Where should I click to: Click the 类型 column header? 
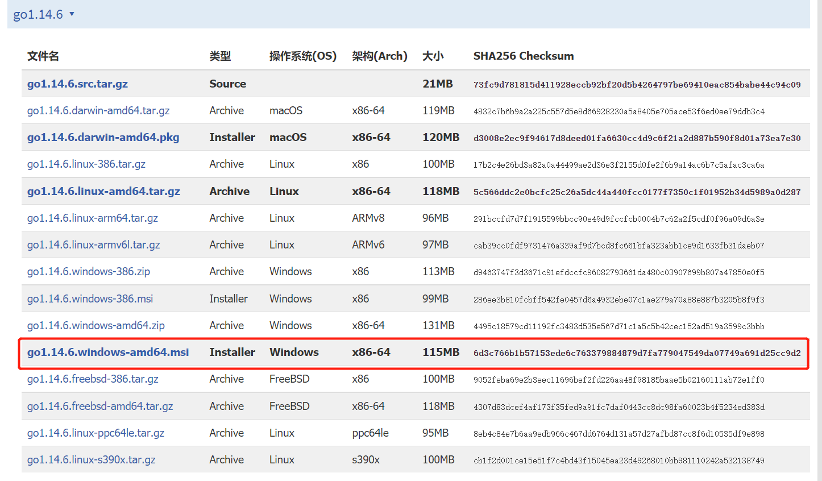220,56
